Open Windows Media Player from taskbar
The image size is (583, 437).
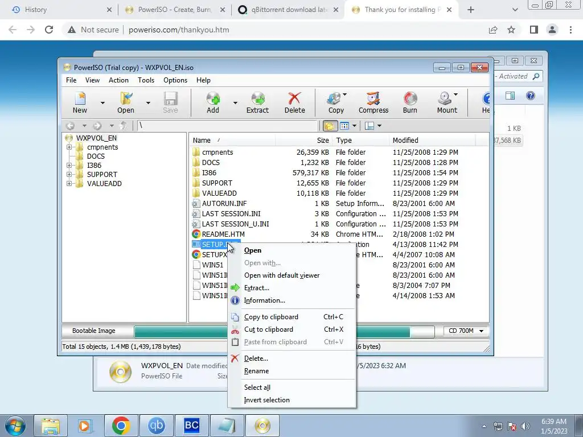(x=85, y=426)
